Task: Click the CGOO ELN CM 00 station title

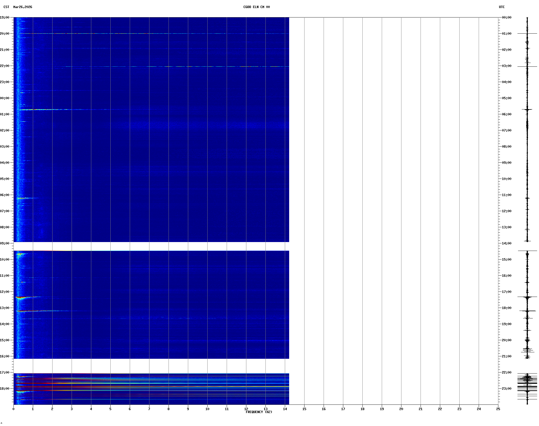Action: (x=256, y=7)
